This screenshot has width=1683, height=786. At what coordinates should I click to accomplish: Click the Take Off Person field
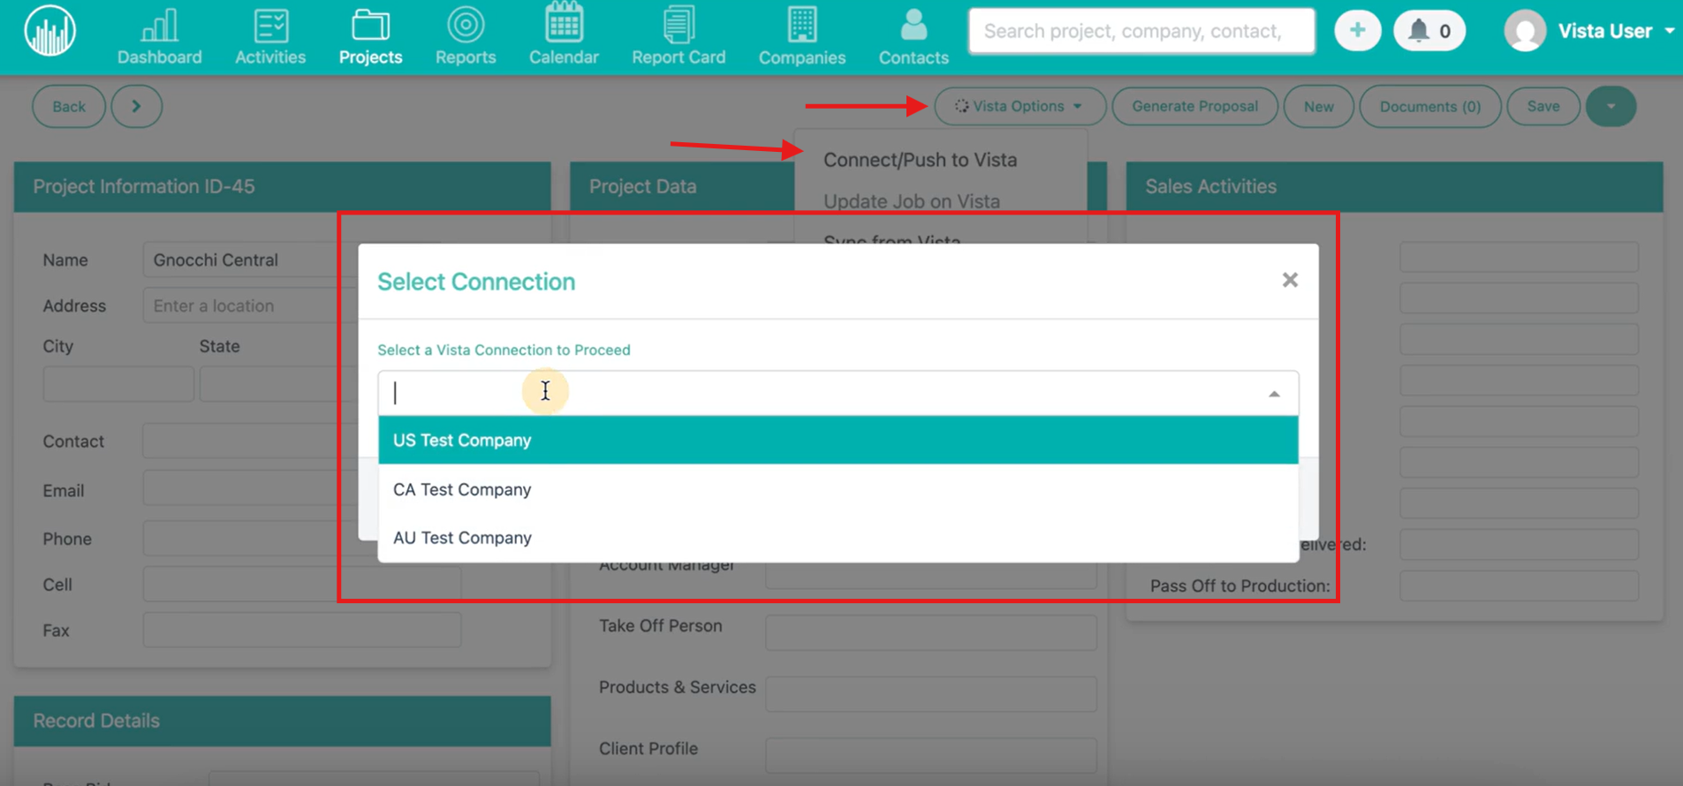[931, 632]
